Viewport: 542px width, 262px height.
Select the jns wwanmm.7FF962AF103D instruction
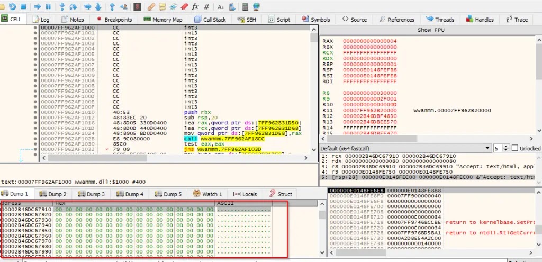point(223,149)
